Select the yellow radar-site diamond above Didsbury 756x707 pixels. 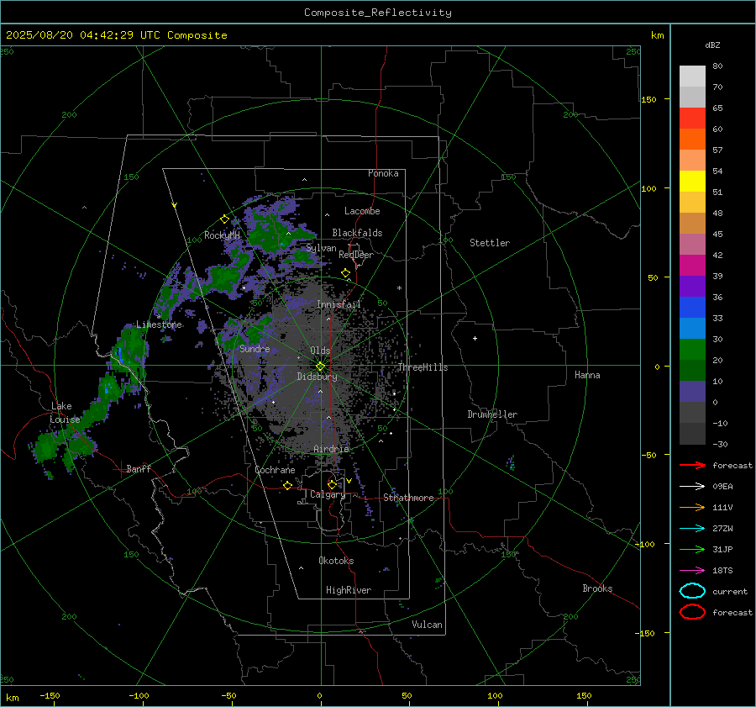point(320,367)
